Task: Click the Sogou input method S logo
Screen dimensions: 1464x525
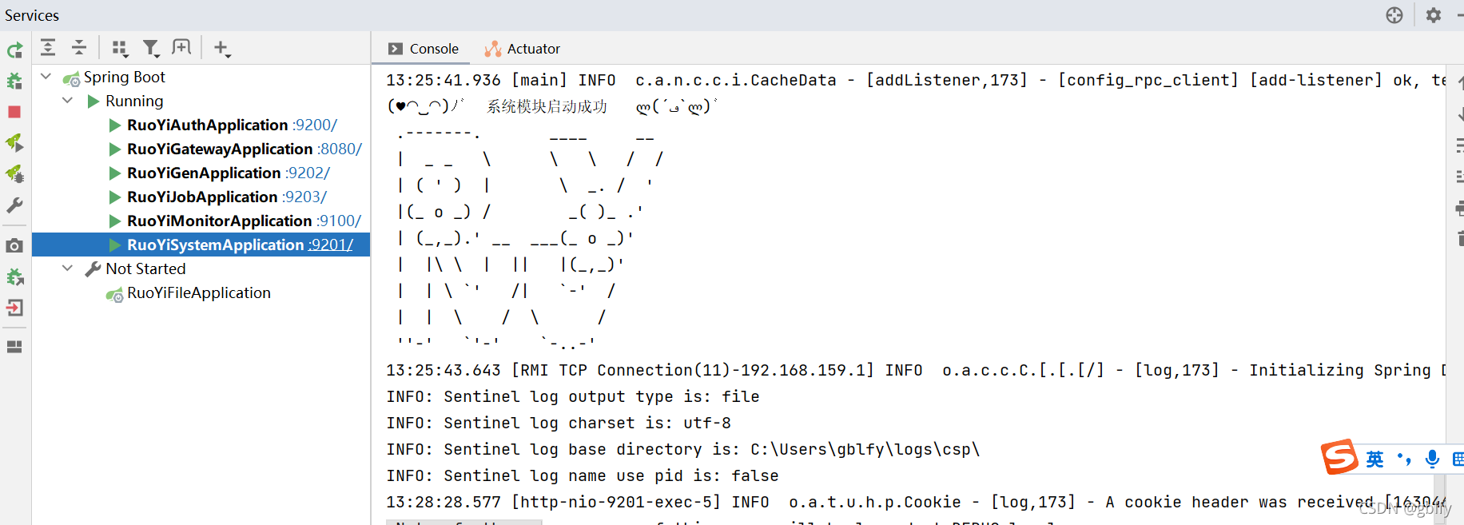Action: click(x=1339, y=457)
